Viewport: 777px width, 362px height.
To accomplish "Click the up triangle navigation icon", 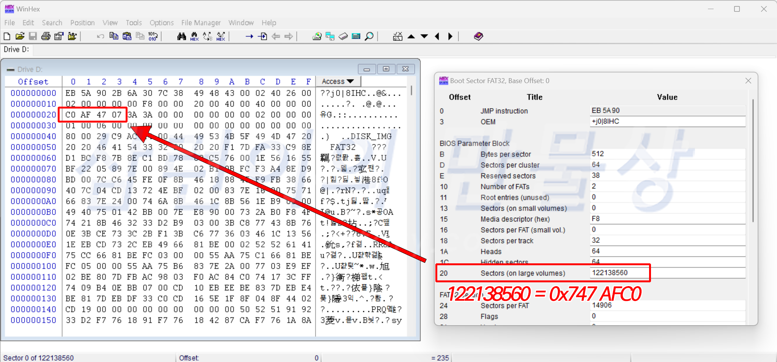I will [x=411, y=36].
